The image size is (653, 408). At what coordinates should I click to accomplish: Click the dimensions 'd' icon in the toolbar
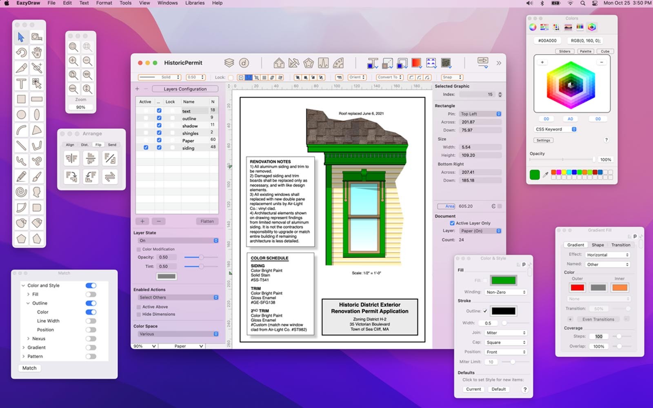pyautogui.click(x=244, y=62)
